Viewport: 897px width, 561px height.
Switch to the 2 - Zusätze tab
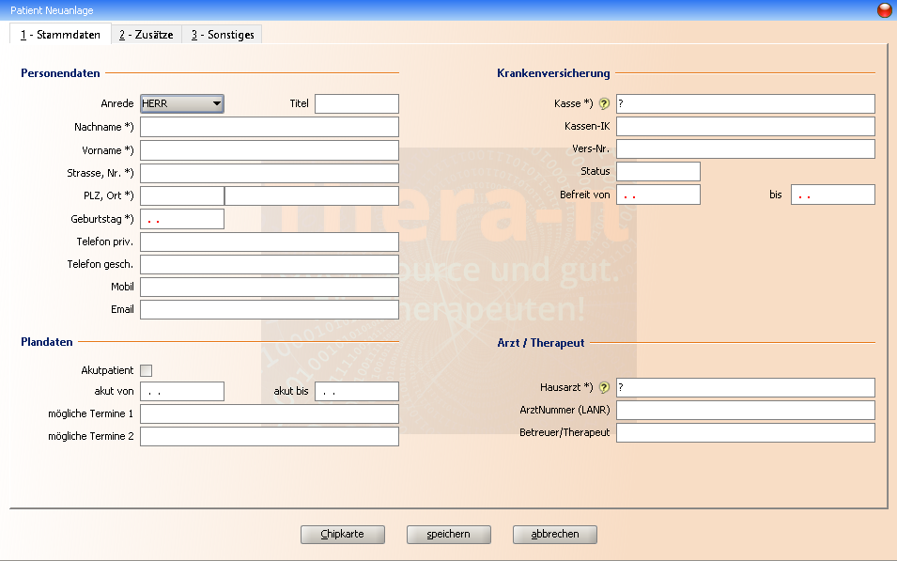pyautogui.click(x=146, y=35)
